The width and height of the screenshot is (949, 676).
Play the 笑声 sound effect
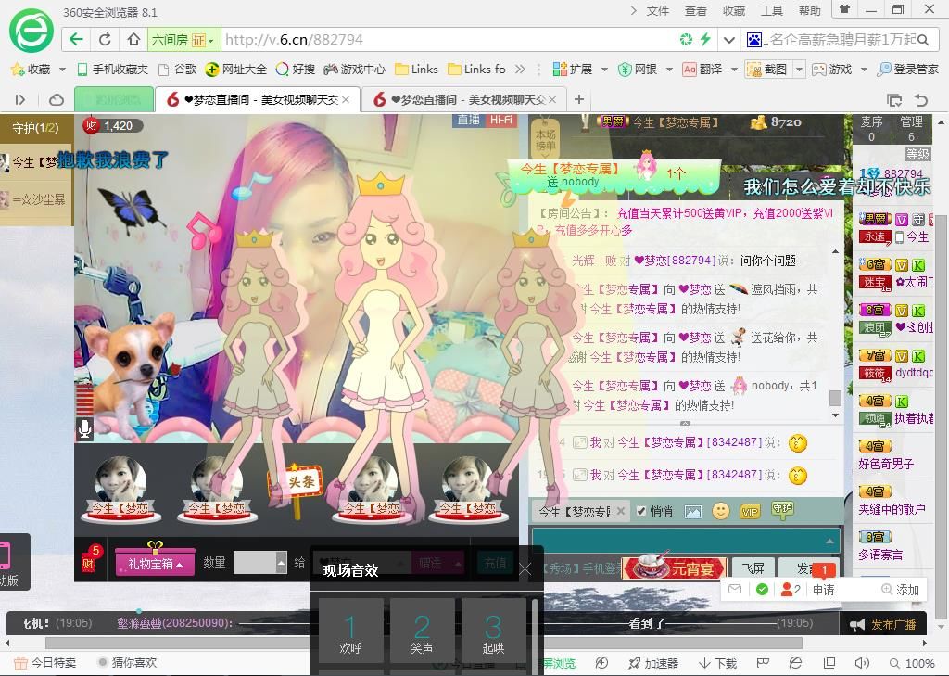click(x=423, y=632)
